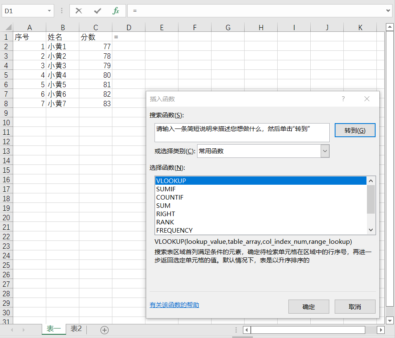395x338 pixels.
Task: Click the 转到(G) button
Action: (x=355, y=130)
